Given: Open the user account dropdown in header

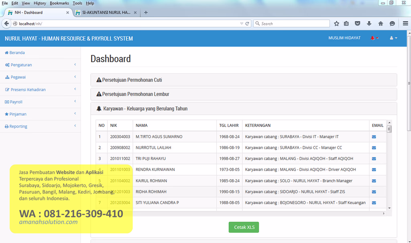Looking at the screenshot, I should click(393, 38).
